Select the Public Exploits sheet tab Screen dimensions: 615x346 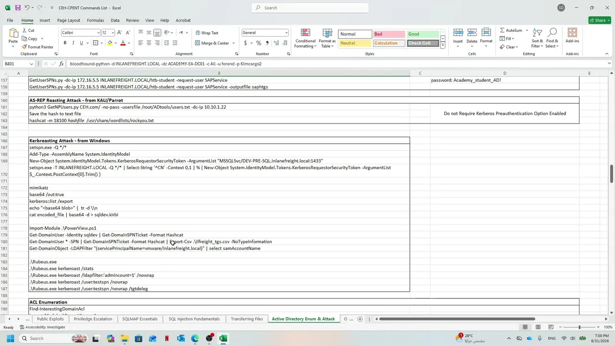click(x=50, y=319)
